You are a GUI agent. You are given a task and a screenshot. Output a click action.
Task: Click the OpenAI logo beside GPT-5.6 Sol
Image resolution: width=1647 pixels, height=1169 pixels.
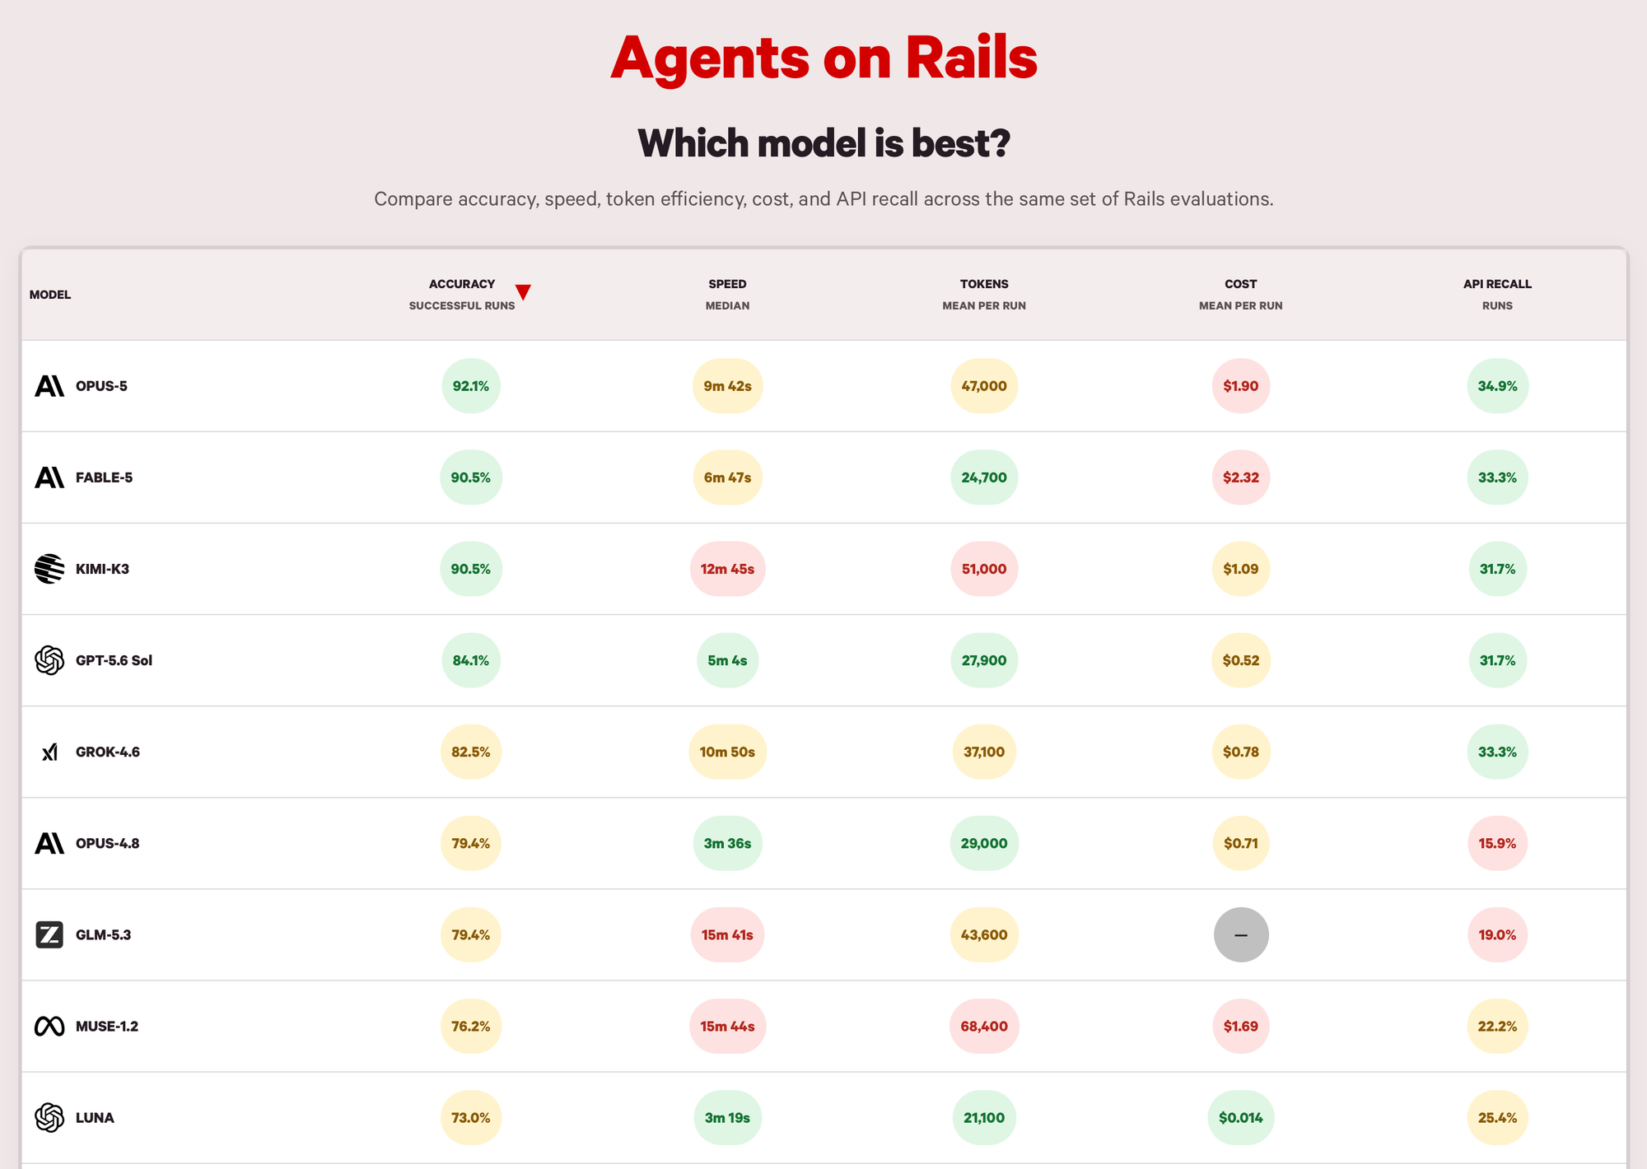pyautogui.click(x=49, y=660)
